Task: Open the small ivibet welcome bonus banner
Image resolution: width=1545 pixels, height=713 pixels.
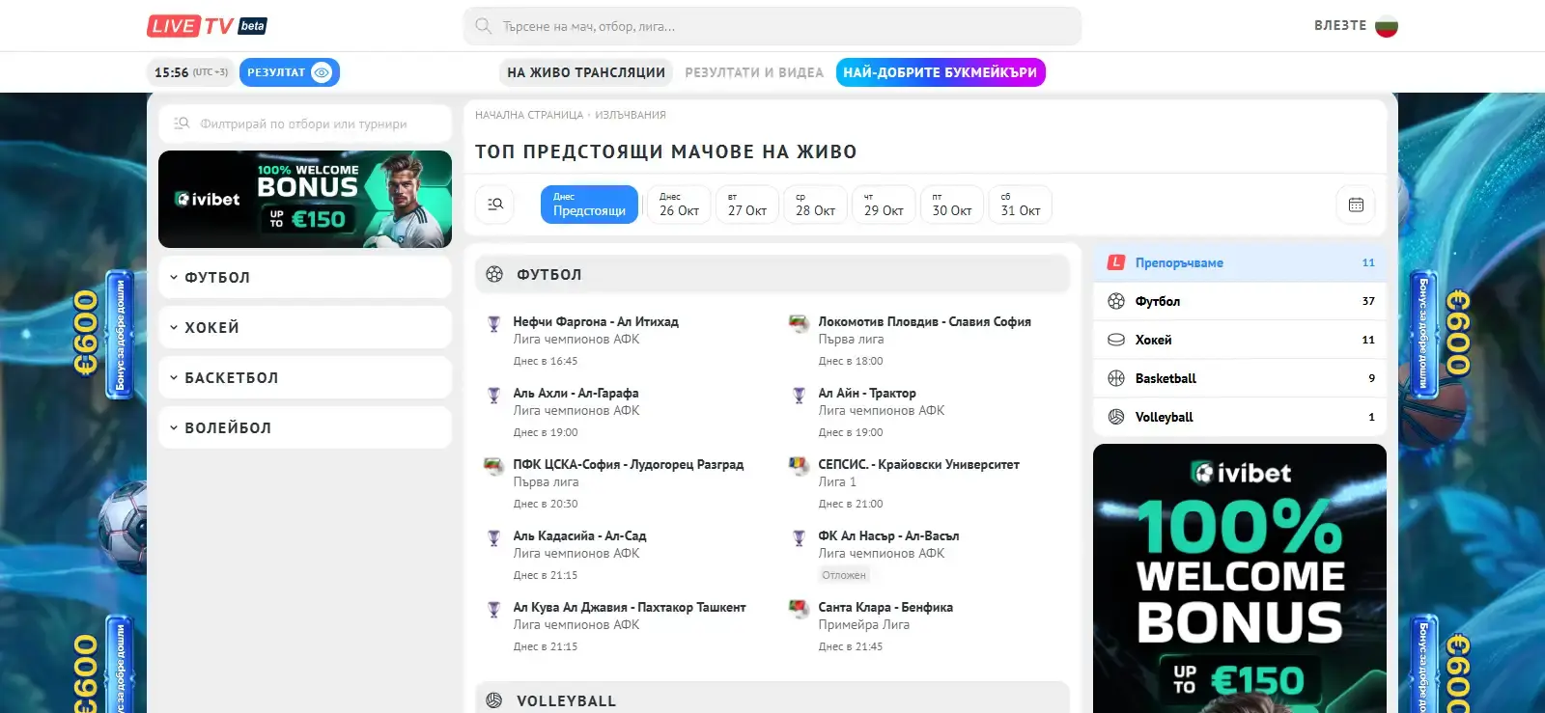Action: point(305,199)
